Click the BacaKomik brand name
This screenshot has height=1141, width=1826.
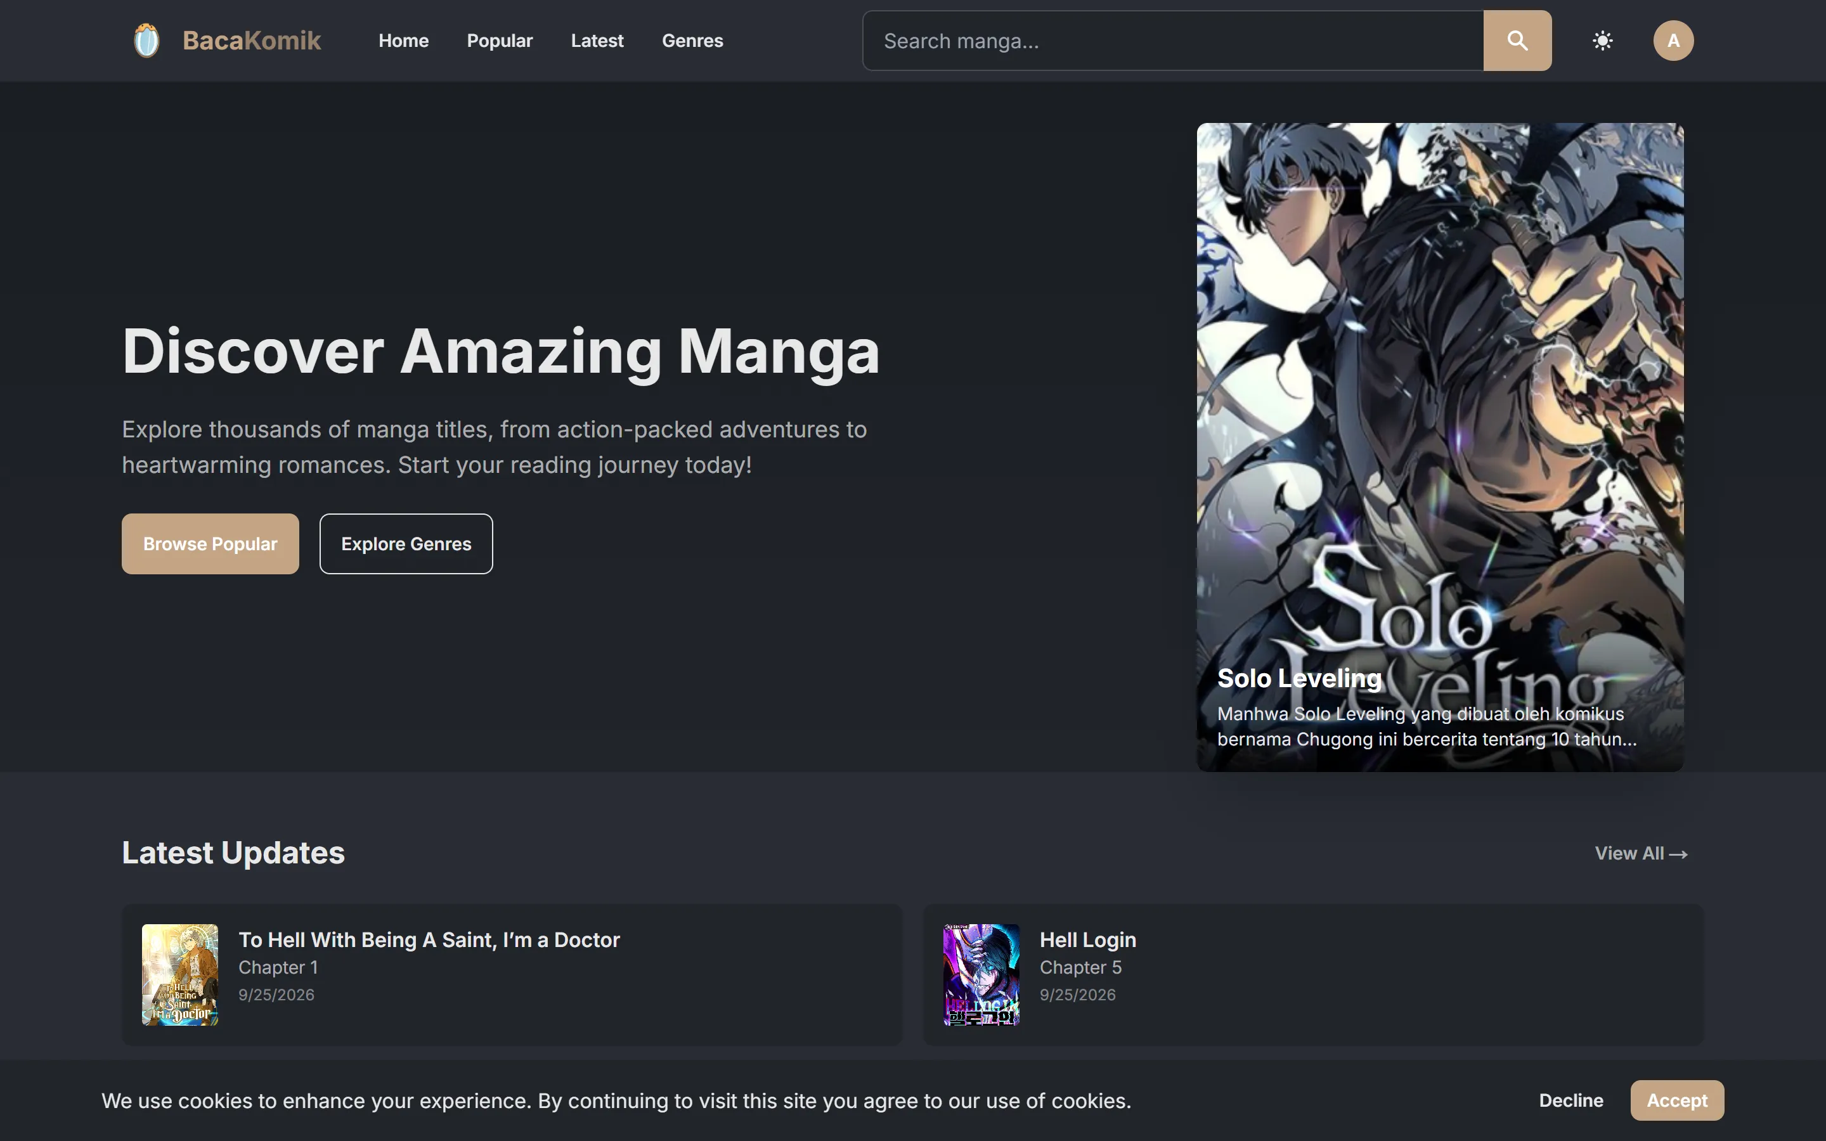[x=251, y=41]
